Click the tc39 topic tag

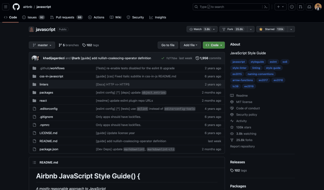(235, 86)
